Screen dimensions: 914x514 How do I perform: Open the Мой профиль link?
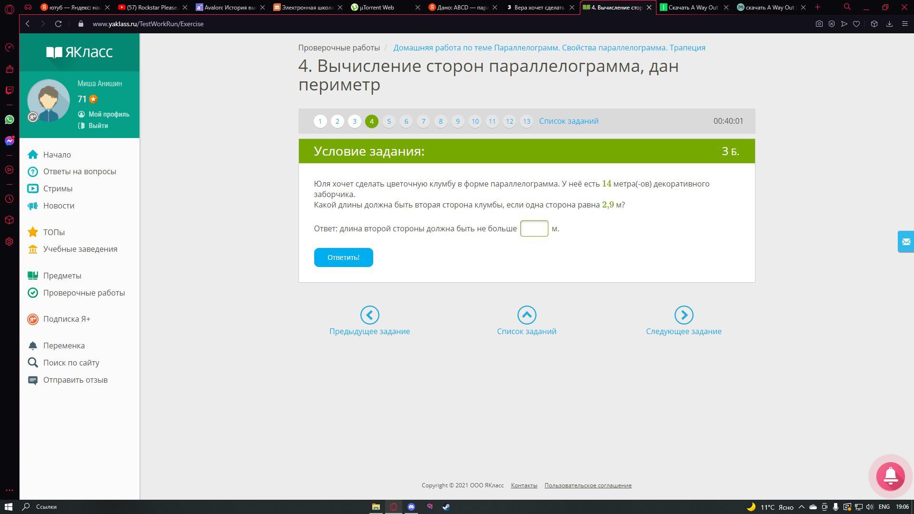pos(109,114)
